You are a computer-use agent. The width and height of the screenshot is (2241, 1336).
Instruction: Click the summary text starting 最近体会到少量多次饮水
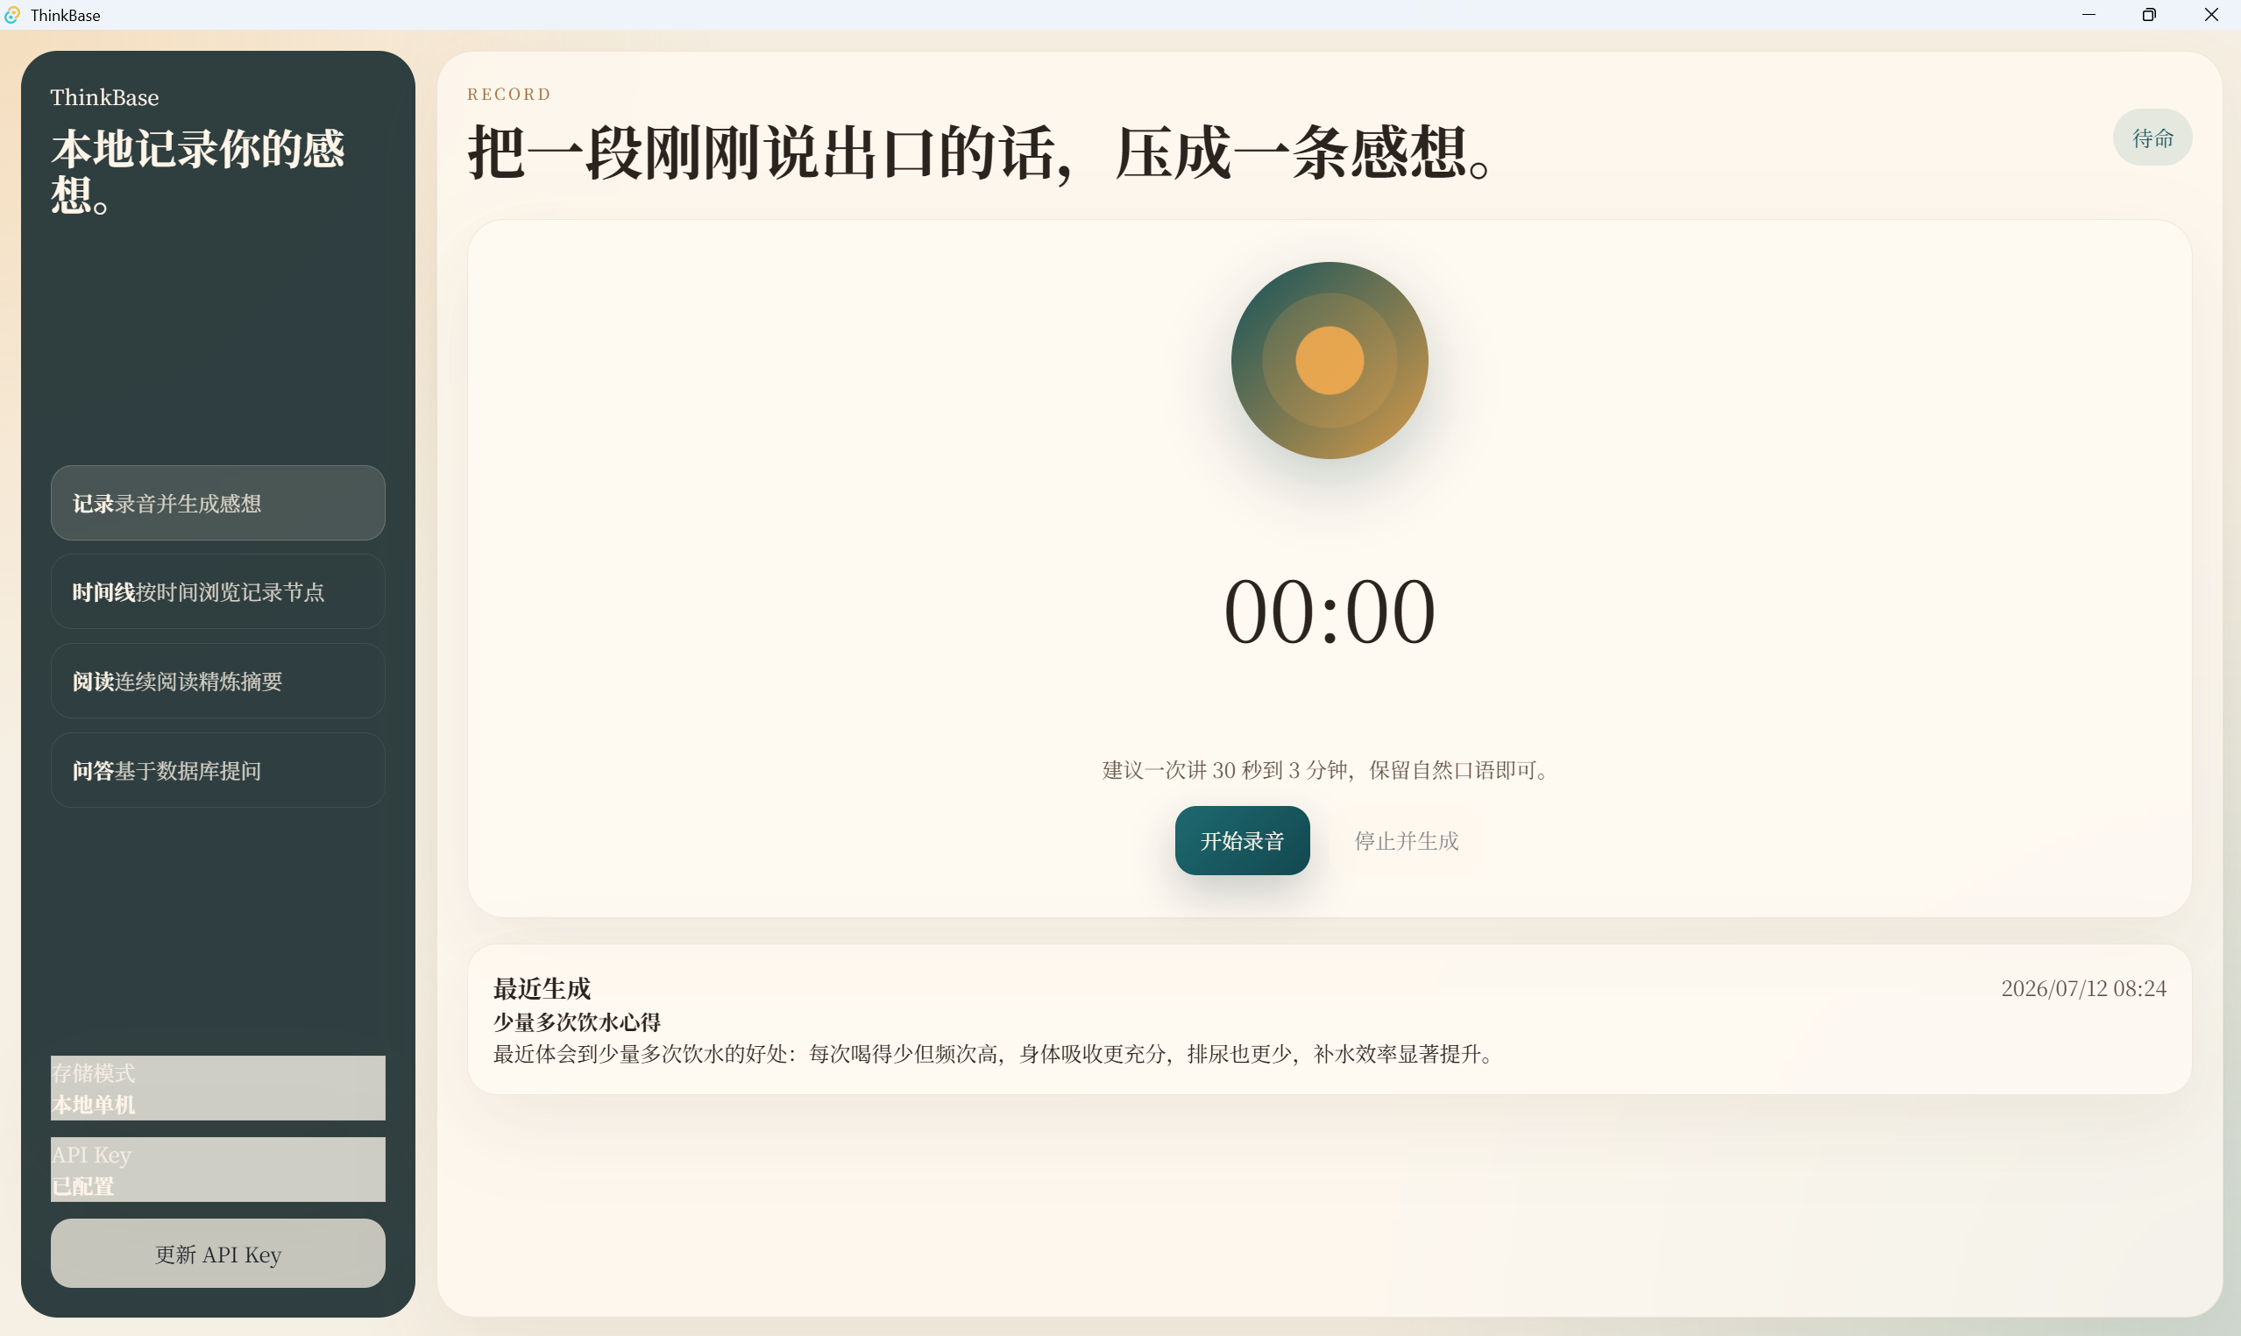point(996,1053)
